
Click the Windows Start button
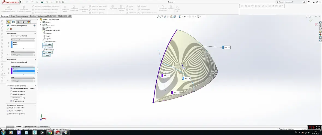[3, 133]
